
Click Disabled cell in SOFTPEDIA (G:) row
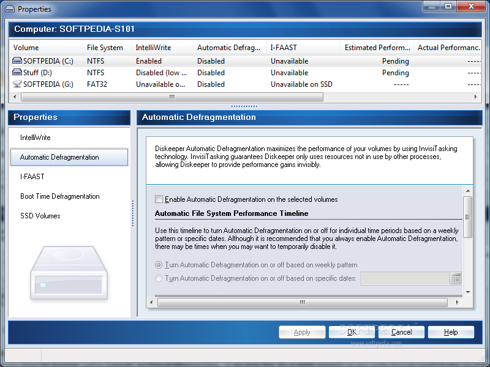211,84
